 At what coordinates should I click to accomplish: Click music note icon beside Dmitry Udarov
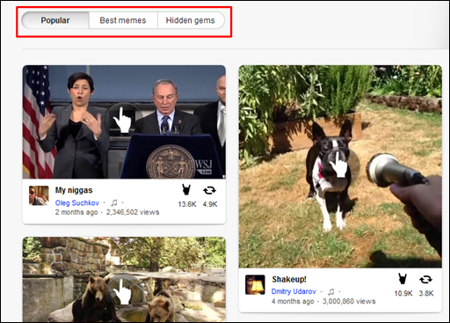tap(330, 291)
